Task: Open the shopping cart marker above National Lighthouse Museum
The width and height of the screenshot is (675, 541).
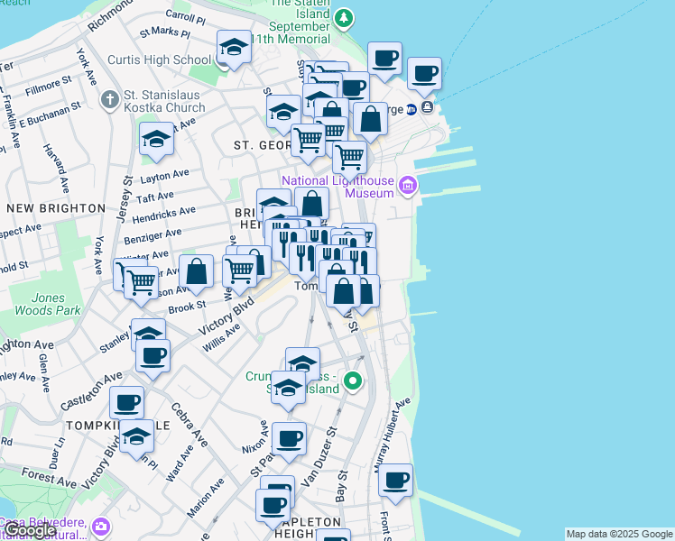Action: point(349,157)
